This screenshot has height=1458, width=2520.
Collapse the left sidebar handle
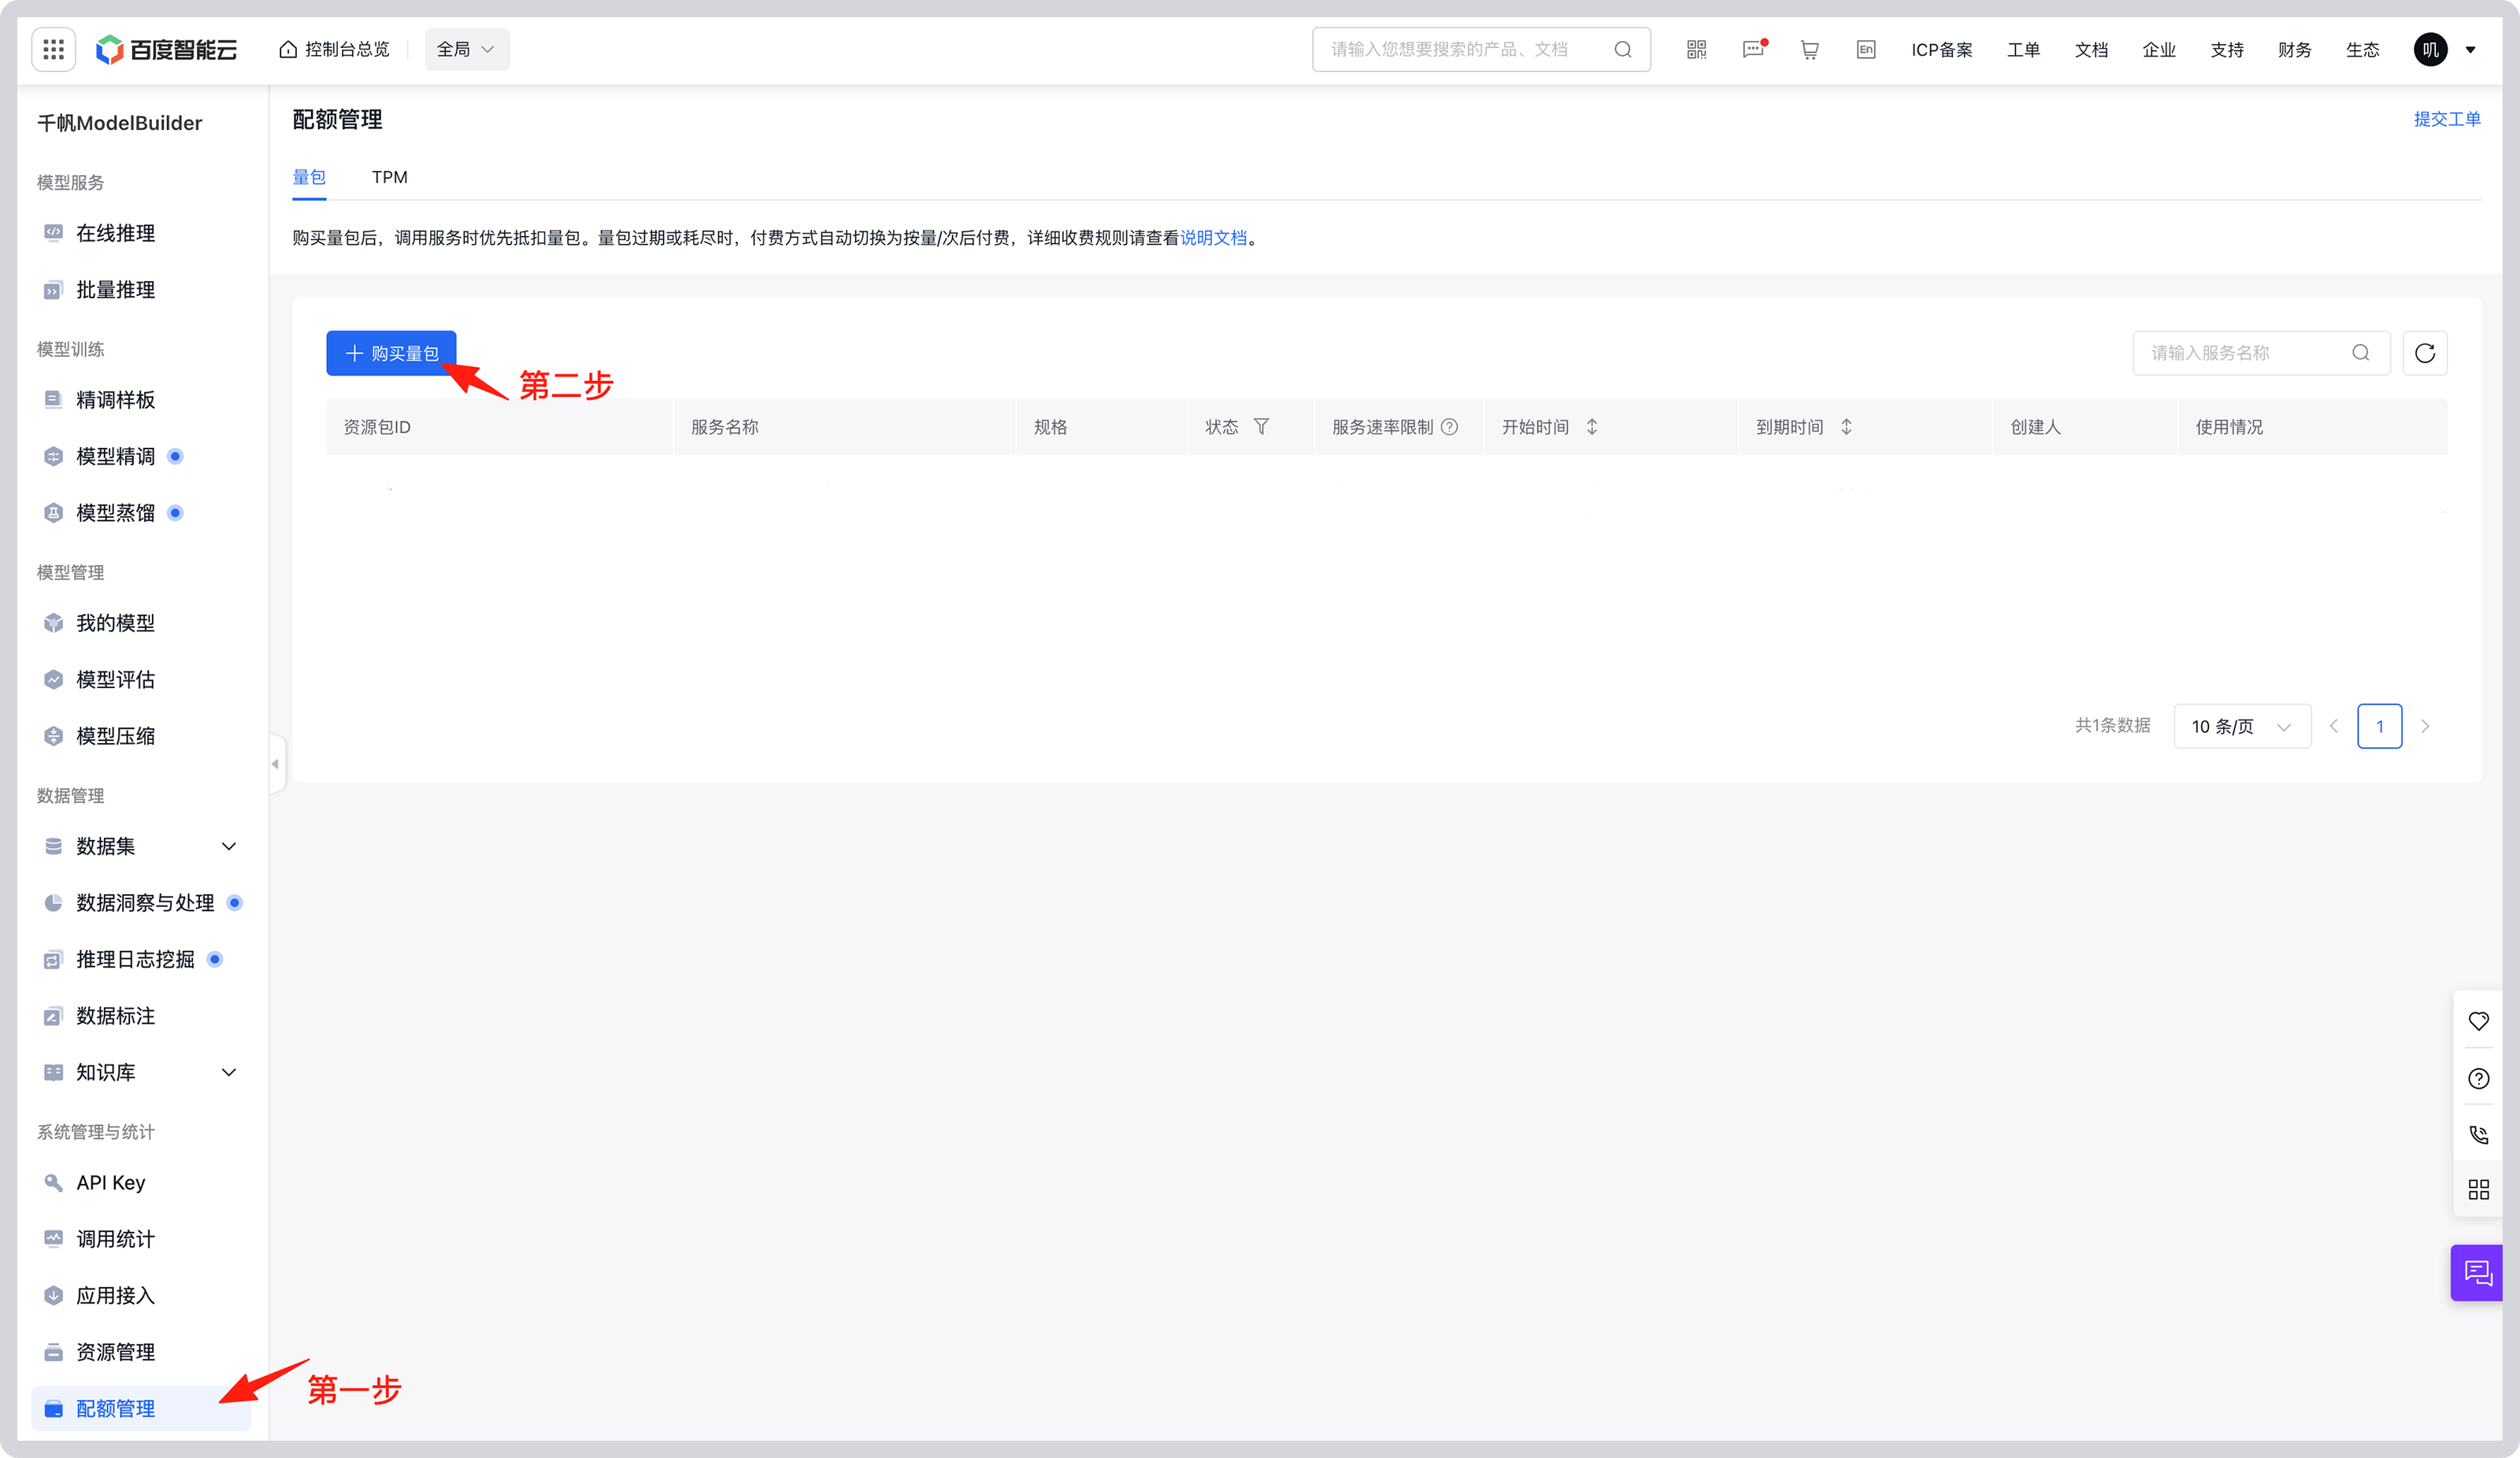point(276,764)
